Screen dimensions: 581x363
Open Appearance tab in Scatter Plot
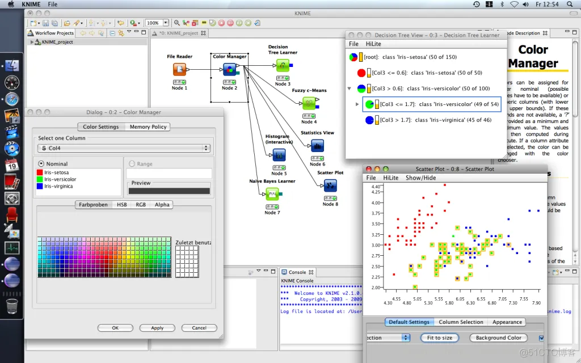[x=507, y=322]
